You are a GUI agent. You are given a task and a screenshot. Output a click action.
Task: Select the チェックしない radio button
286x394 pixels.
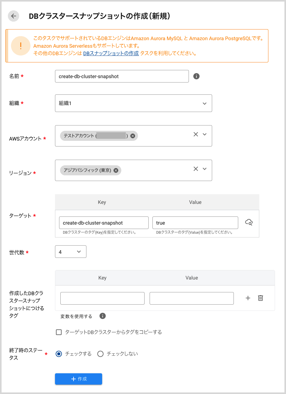pos(101,354)
